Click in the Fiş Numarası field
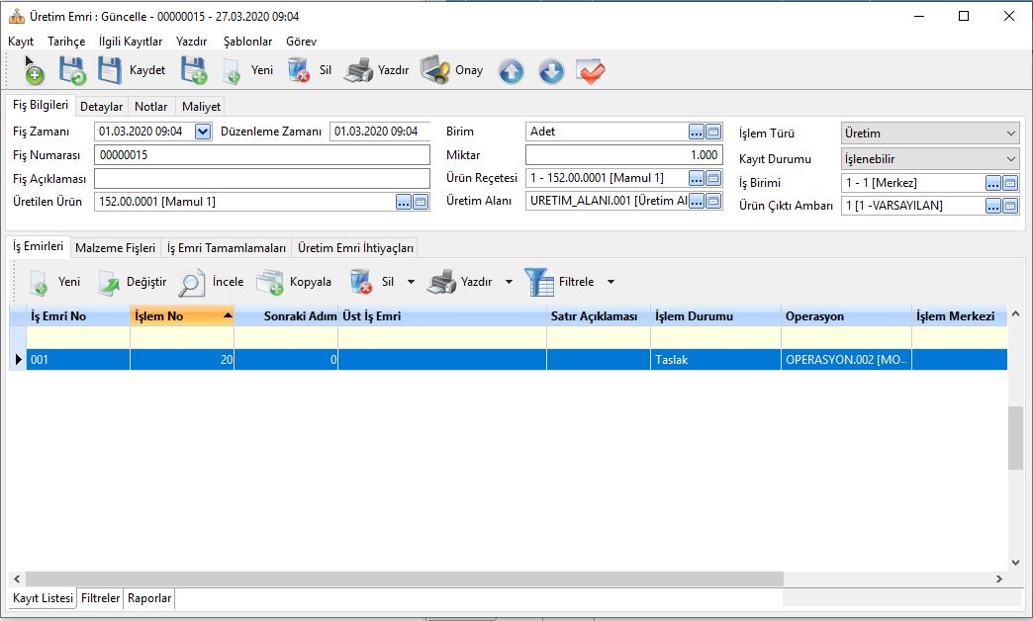Viewport: 1033px width, 621px height. (x=262, y=155)
